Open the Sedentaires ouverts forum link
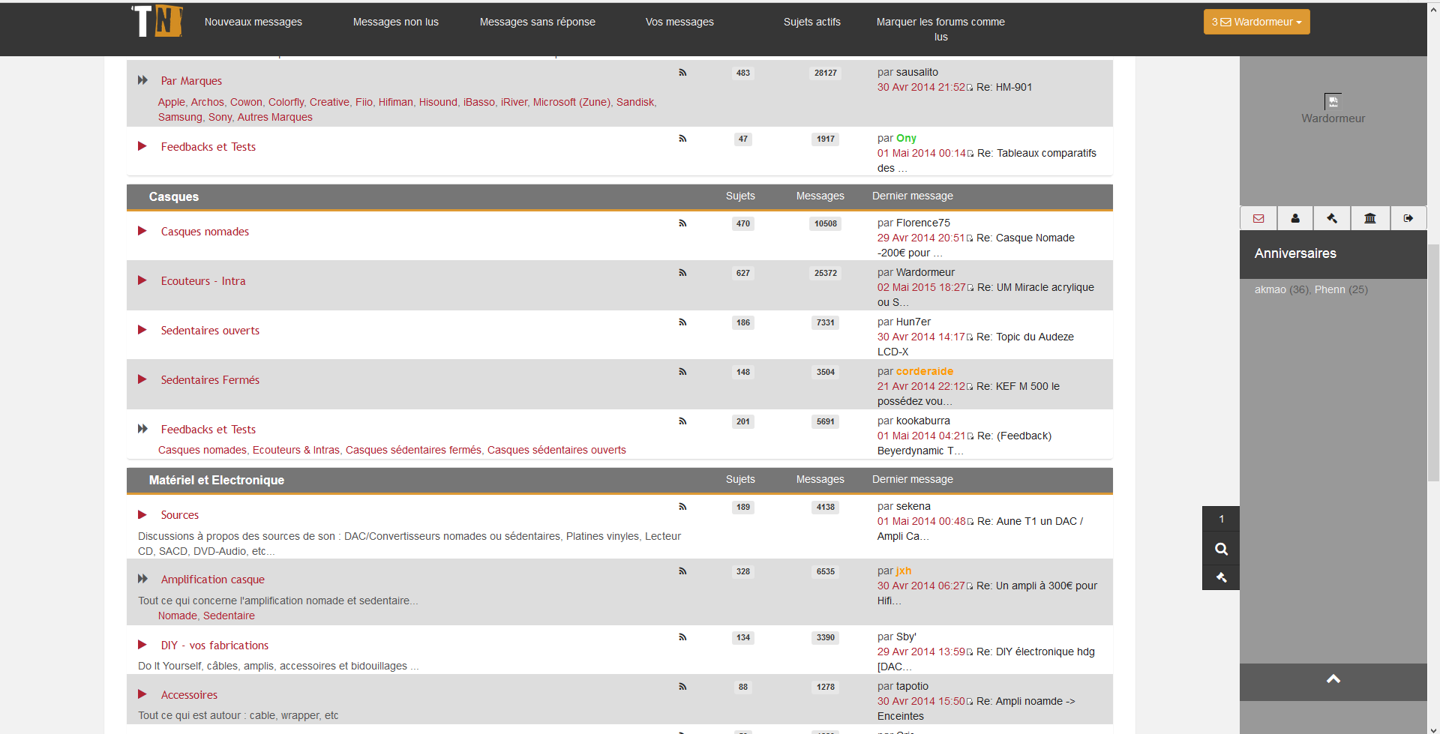The image size is (1440, 734). click(210, 331)
